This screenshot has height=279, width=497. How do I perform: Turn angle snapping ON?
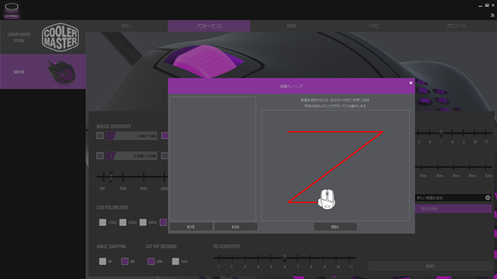tap(103, 261)
